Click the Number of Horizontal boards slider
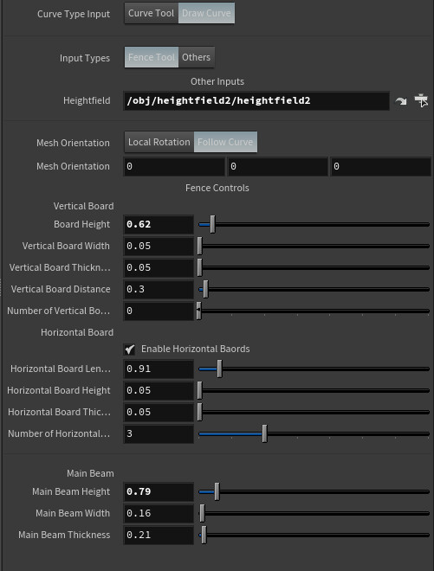 pyautogui.click(x=314, y=434)
